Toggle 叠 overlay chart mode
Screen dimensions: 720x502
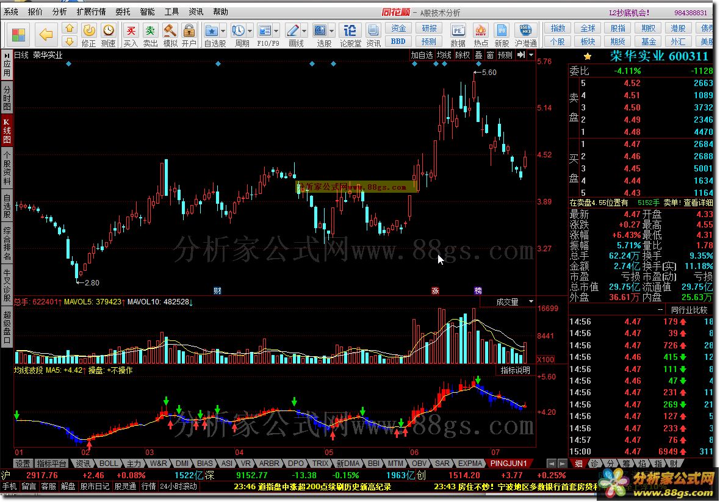(x=478, y=55)
